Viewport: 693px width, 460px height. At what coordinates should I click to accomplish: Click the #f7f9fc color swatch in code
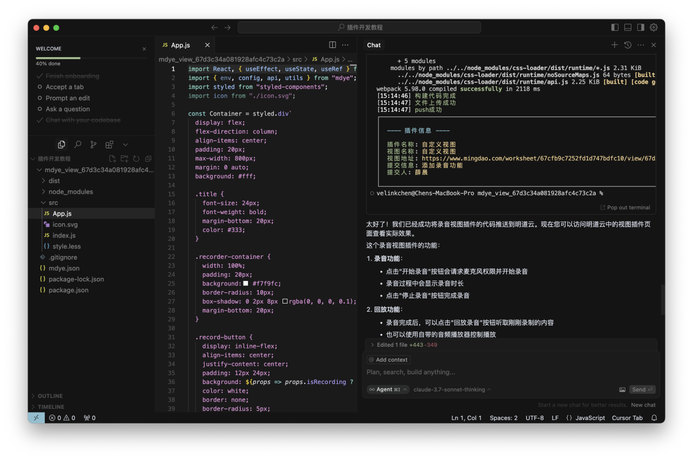(x=246, y=284)
